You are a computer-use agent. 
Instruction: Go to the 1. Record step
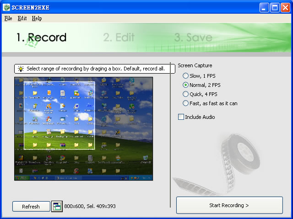pos(41,37)
